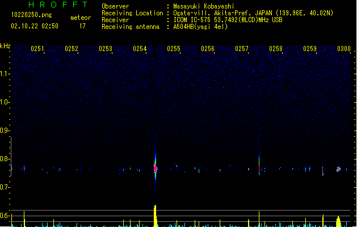Click the kHz axis unit label
357x227 pixels.
[5, 46]
